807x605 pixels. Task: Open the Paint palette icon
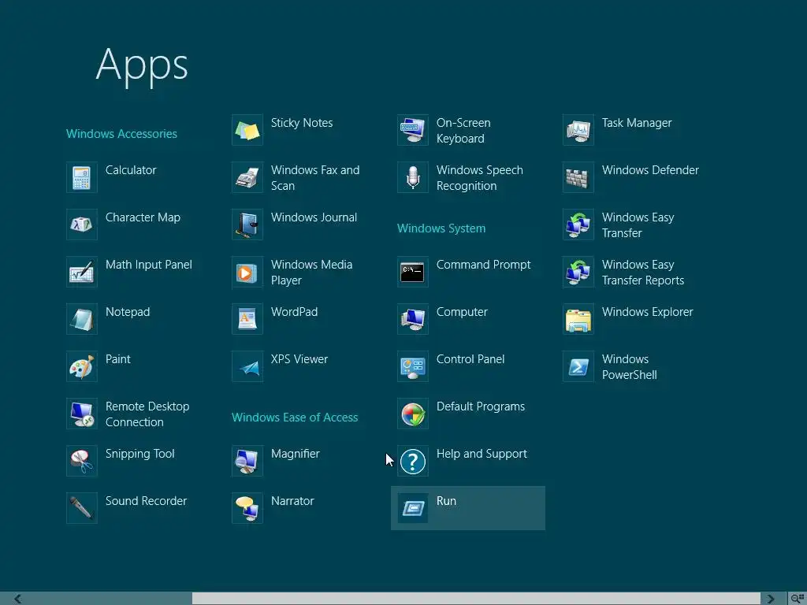pos(82,367)
